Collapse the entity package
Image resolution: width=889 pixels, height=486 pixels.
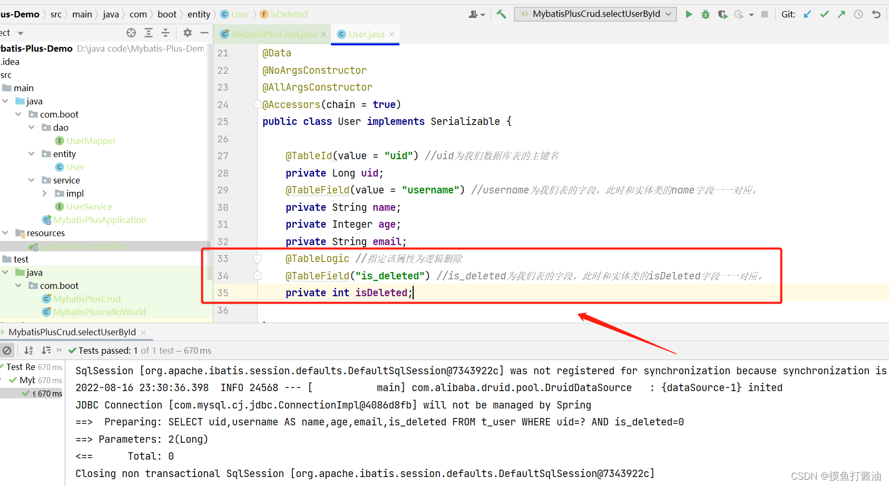point(32,154)
